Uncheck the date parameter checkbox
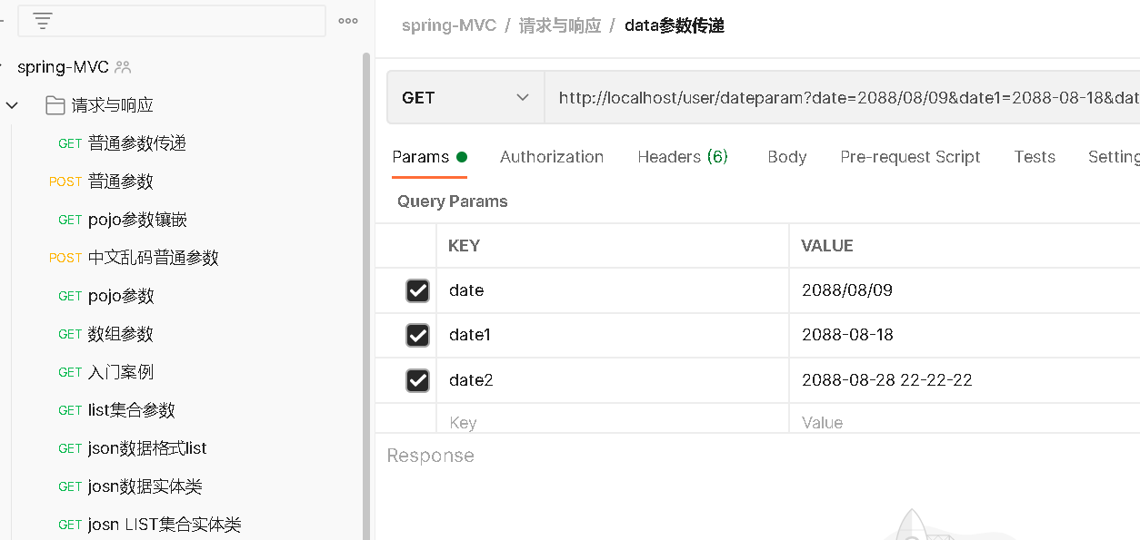 pos(417,290)
